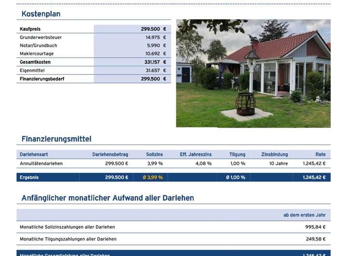Select the Finanzierungsbedarf label
The image size is (347, 256).
42,79
